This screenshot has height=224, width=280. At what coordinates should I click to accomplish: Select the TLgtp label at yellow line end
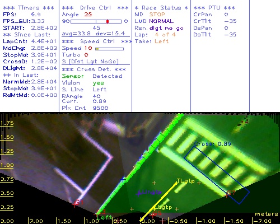(x=185, y=181)
